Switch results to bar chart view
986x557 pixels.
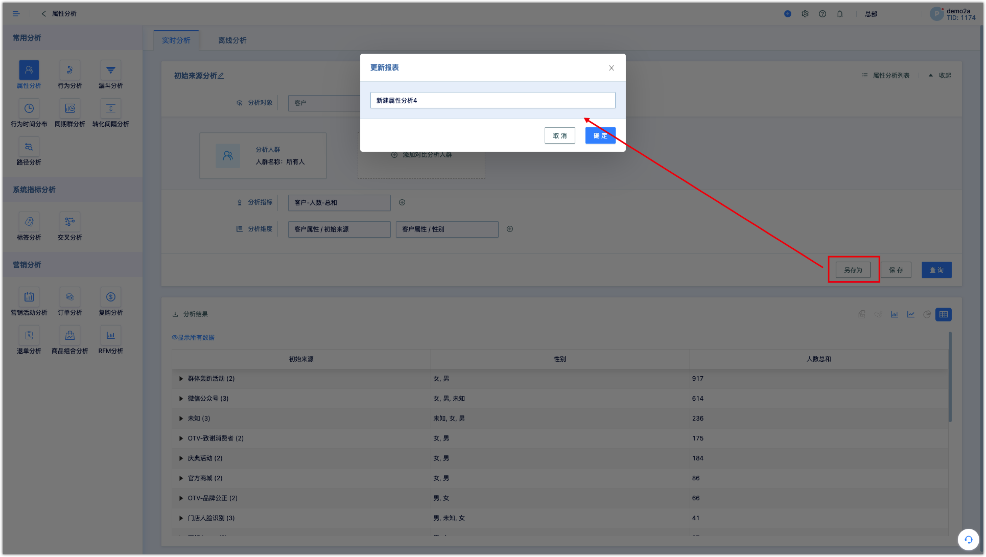894,314
